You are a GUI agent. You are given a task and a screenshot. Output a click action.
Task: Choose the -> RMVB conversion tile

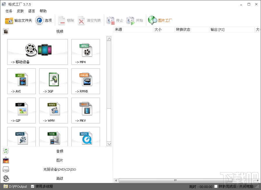point(86,81)
